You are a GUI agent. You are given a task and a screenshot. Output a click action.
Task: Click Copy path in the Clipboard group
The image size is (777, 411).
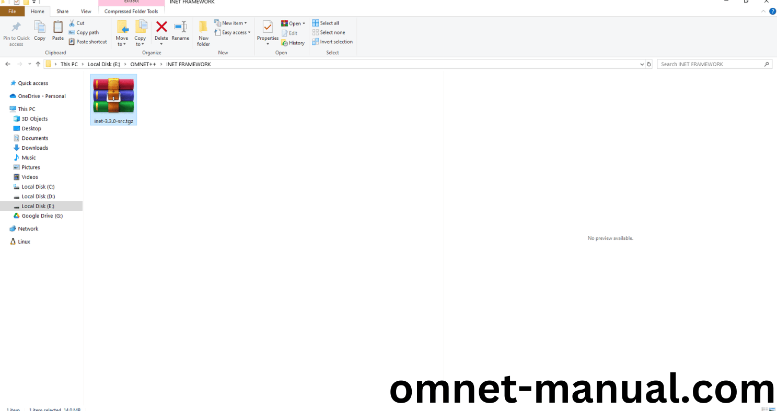coord(84,32)
